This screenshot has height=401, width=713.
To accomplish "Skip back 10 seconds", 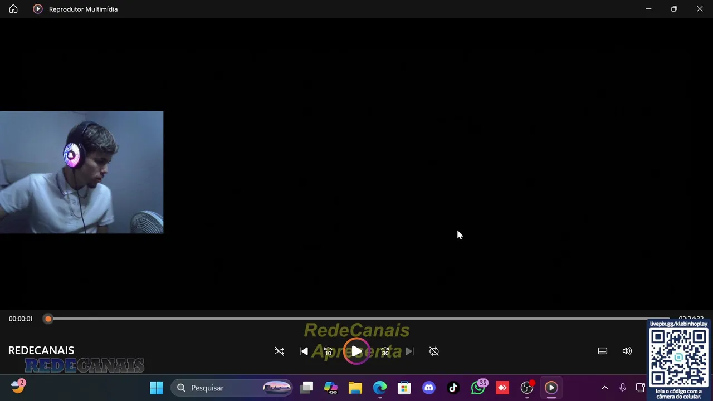I will [328, 351].
